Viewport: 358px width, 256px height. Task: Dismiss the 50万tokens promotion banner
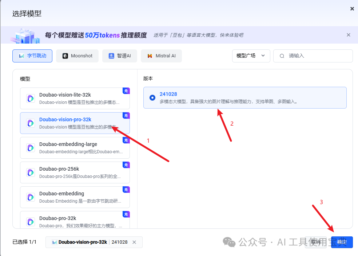(349, 35)
